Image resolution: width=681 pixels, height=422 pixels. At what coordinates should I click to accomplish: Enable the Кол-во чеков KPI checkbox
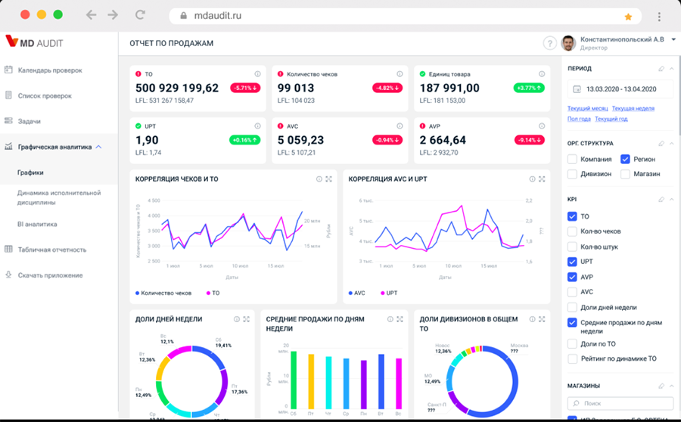pyautogui.click(x=572, y=231)
